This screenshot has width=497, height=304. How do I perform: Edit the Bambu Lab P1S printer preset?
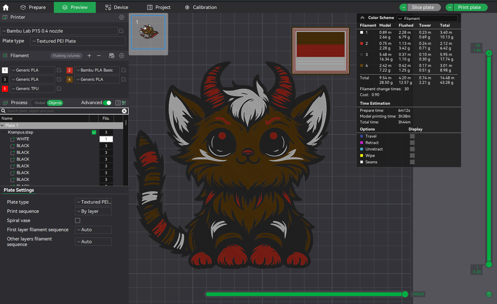[x=121, y=31]
